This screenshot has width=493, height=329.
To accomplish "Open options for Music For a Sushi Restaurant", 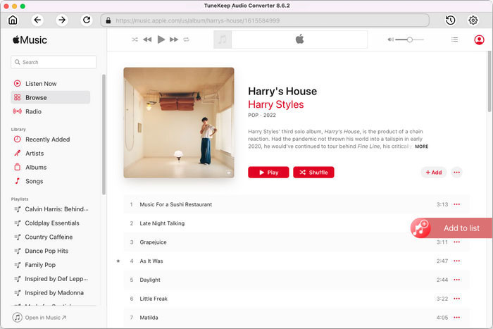I will click(456, 204).
